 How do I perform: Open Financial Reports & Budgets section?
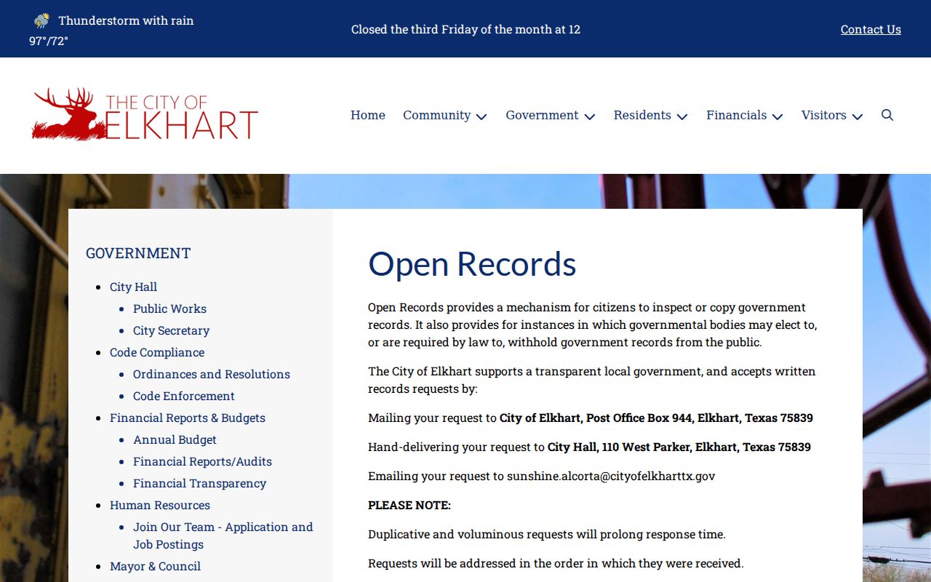(188, 418)
